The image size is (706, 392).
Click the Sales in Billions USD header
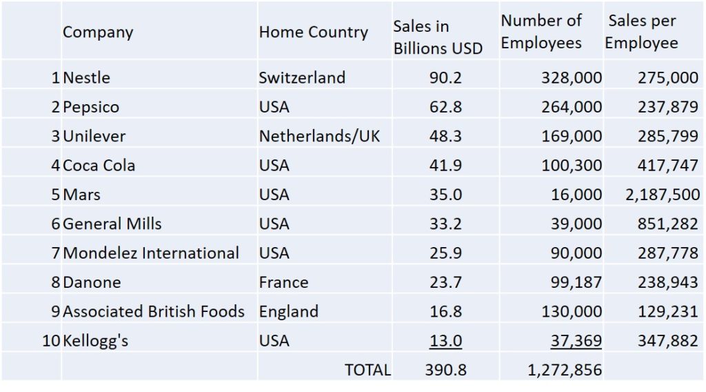[438, 37]
